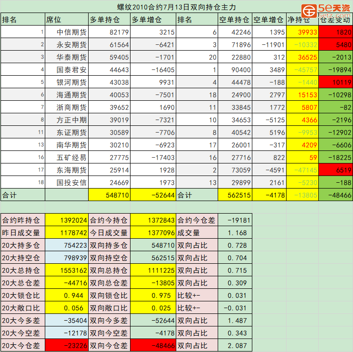Screen dimensions: 353x352
Task: Click the 浙商期货 seat cell
Action: 66,107
